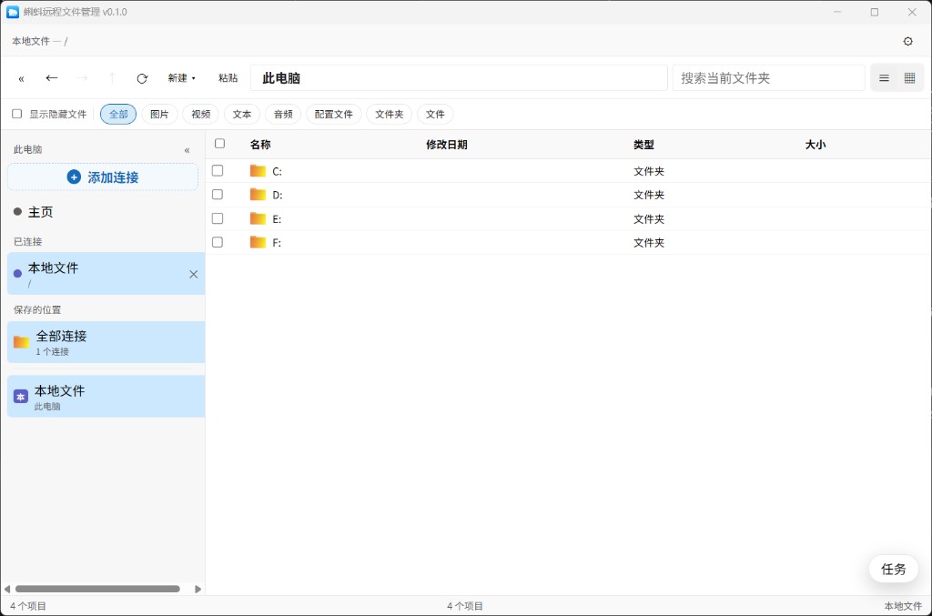Go up one directory level arrow
Screen dimensions: 932x616
(112, 78)
